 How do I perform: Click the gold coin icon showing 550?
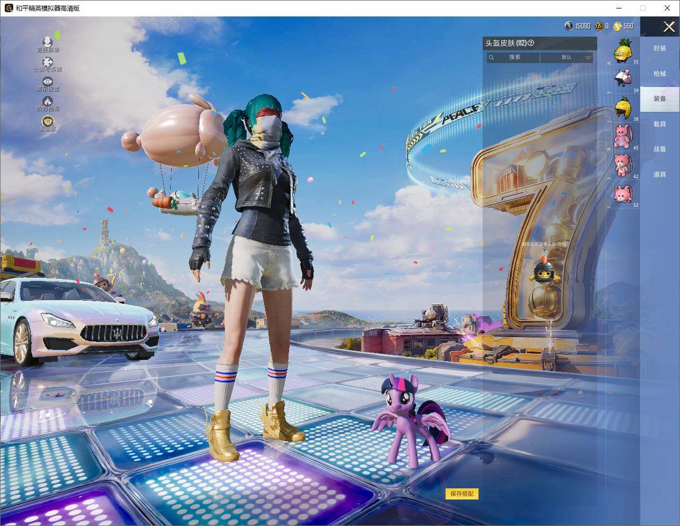617,26
